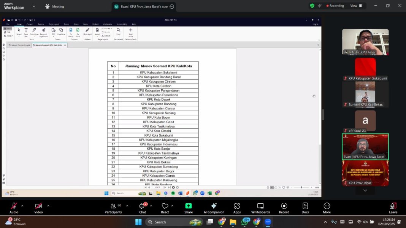406x228 pixels.
Task: Open the Zoom Chat panel
Action: pyautogui.click(x=142, y=208)
